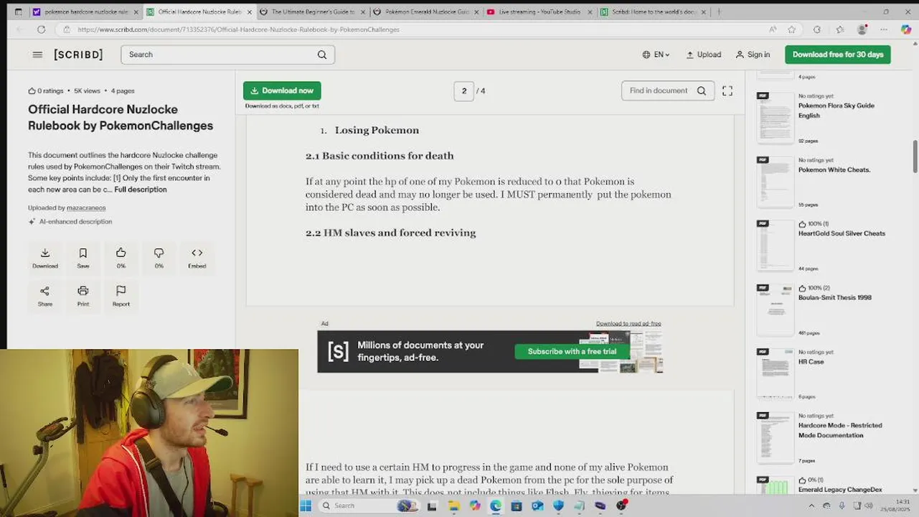Image resolution: width=919 pixels, height=517 pixels.
Task: Open uploader mazacraneos profile
Action: [86, 208]
